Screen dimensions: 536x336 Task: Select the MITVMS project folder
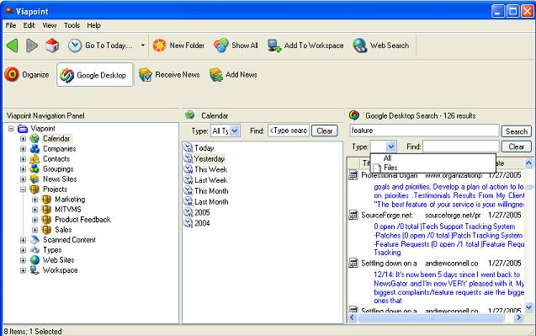pyautogui.click(x=67, y=210)
